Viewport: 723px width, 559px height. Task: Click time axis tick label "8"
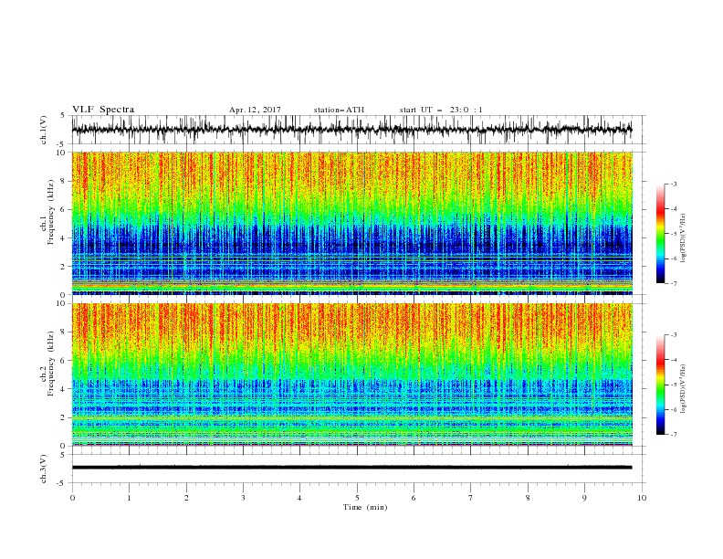point(528,498)
